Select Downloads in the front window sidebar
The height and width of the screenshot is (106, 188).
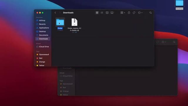43,39
